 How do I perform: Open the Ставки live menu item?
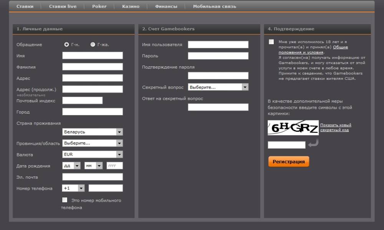pyautogui.click(x=63, y=7)
